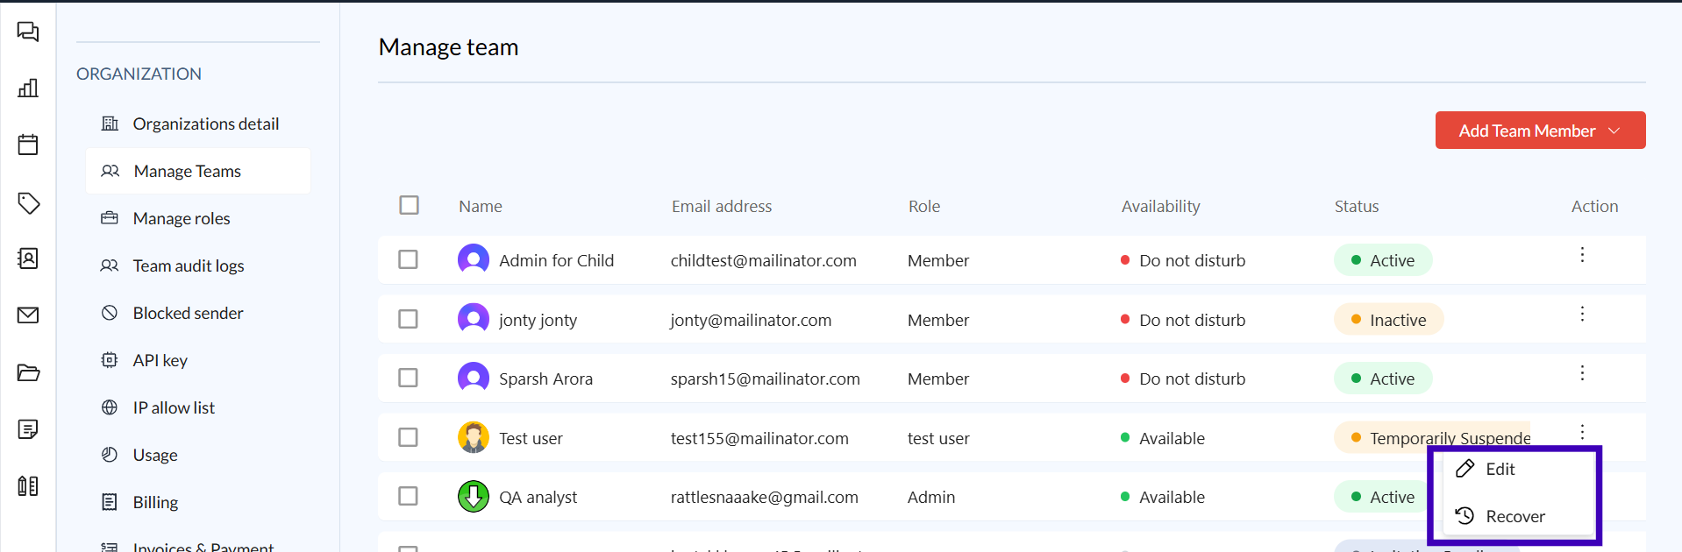1682x552 pixels.
Task: Open the conversations chat icon in left rail
Action: 28,32
